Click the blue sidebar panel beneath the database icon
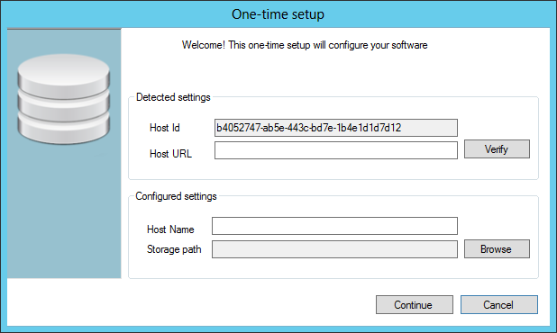Screen dimensions: 557x333 (x=64, y=212)
